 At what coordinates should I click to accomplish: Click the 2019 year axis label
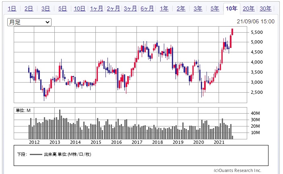[178, 142]
